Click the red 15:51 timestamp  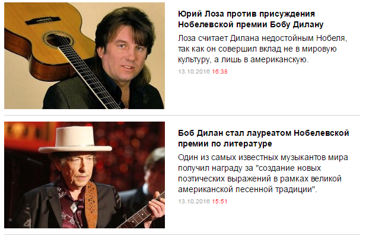(x=219, y=201)
